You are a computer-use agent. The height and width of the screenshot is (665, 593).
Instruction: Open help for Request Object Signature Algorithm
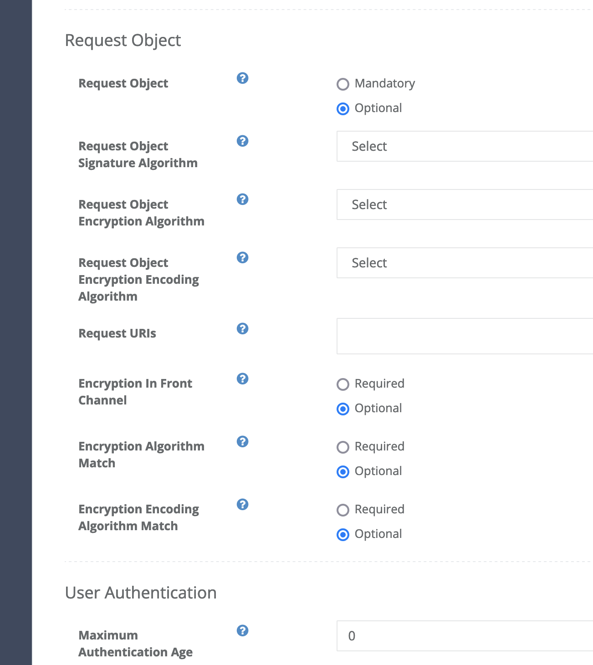242,141
